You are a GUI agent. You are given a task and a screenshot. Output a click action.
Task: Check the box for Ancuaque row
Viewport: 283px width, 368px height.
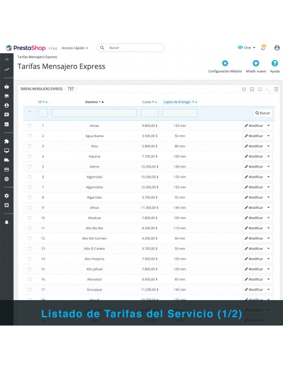pos(29,290)
